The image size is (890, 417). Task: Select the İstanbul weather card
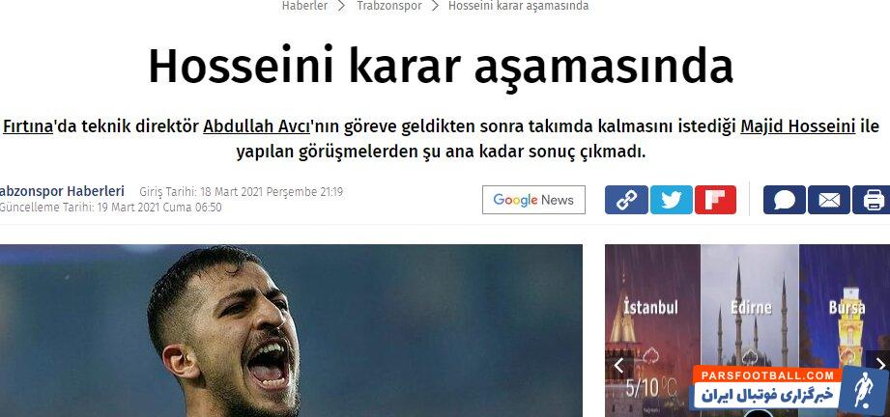click(x=652, y=331)
